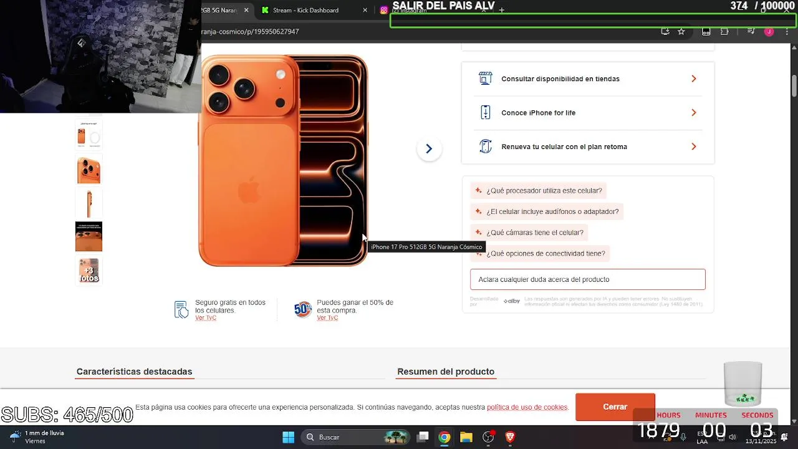Click the taskbar Buscar search box
Image resolution: width=798 pixels, height=449 pixels.
coord(357,437)
